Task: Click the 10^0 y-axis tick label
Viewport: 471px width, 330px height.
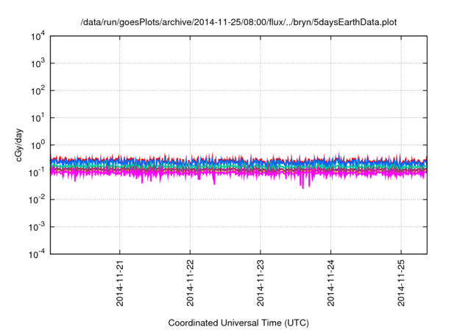Action: click(x=38, y=145)
